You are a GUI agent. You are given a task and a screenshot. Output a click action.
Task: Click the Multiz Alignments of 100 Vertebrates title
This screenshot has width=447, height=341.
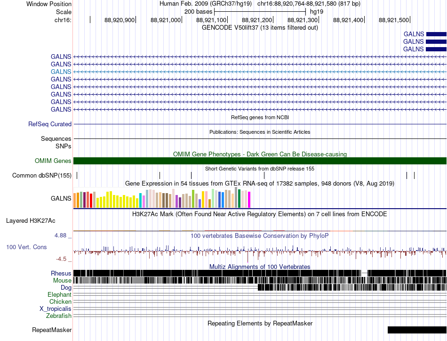[260, 267]
